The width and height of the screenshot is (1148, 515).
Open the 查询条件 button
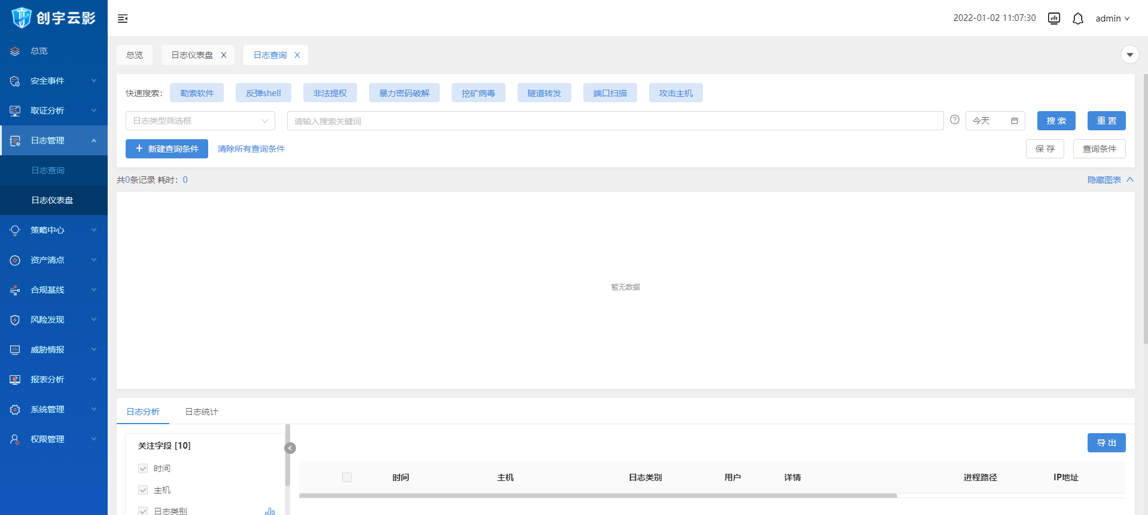1100,149
